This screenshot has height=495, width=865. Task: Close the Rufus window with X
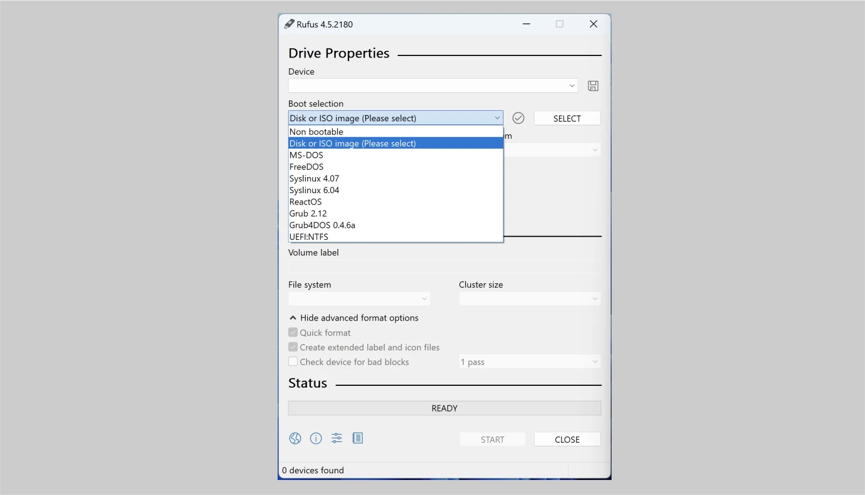click(x=594, y=24)
